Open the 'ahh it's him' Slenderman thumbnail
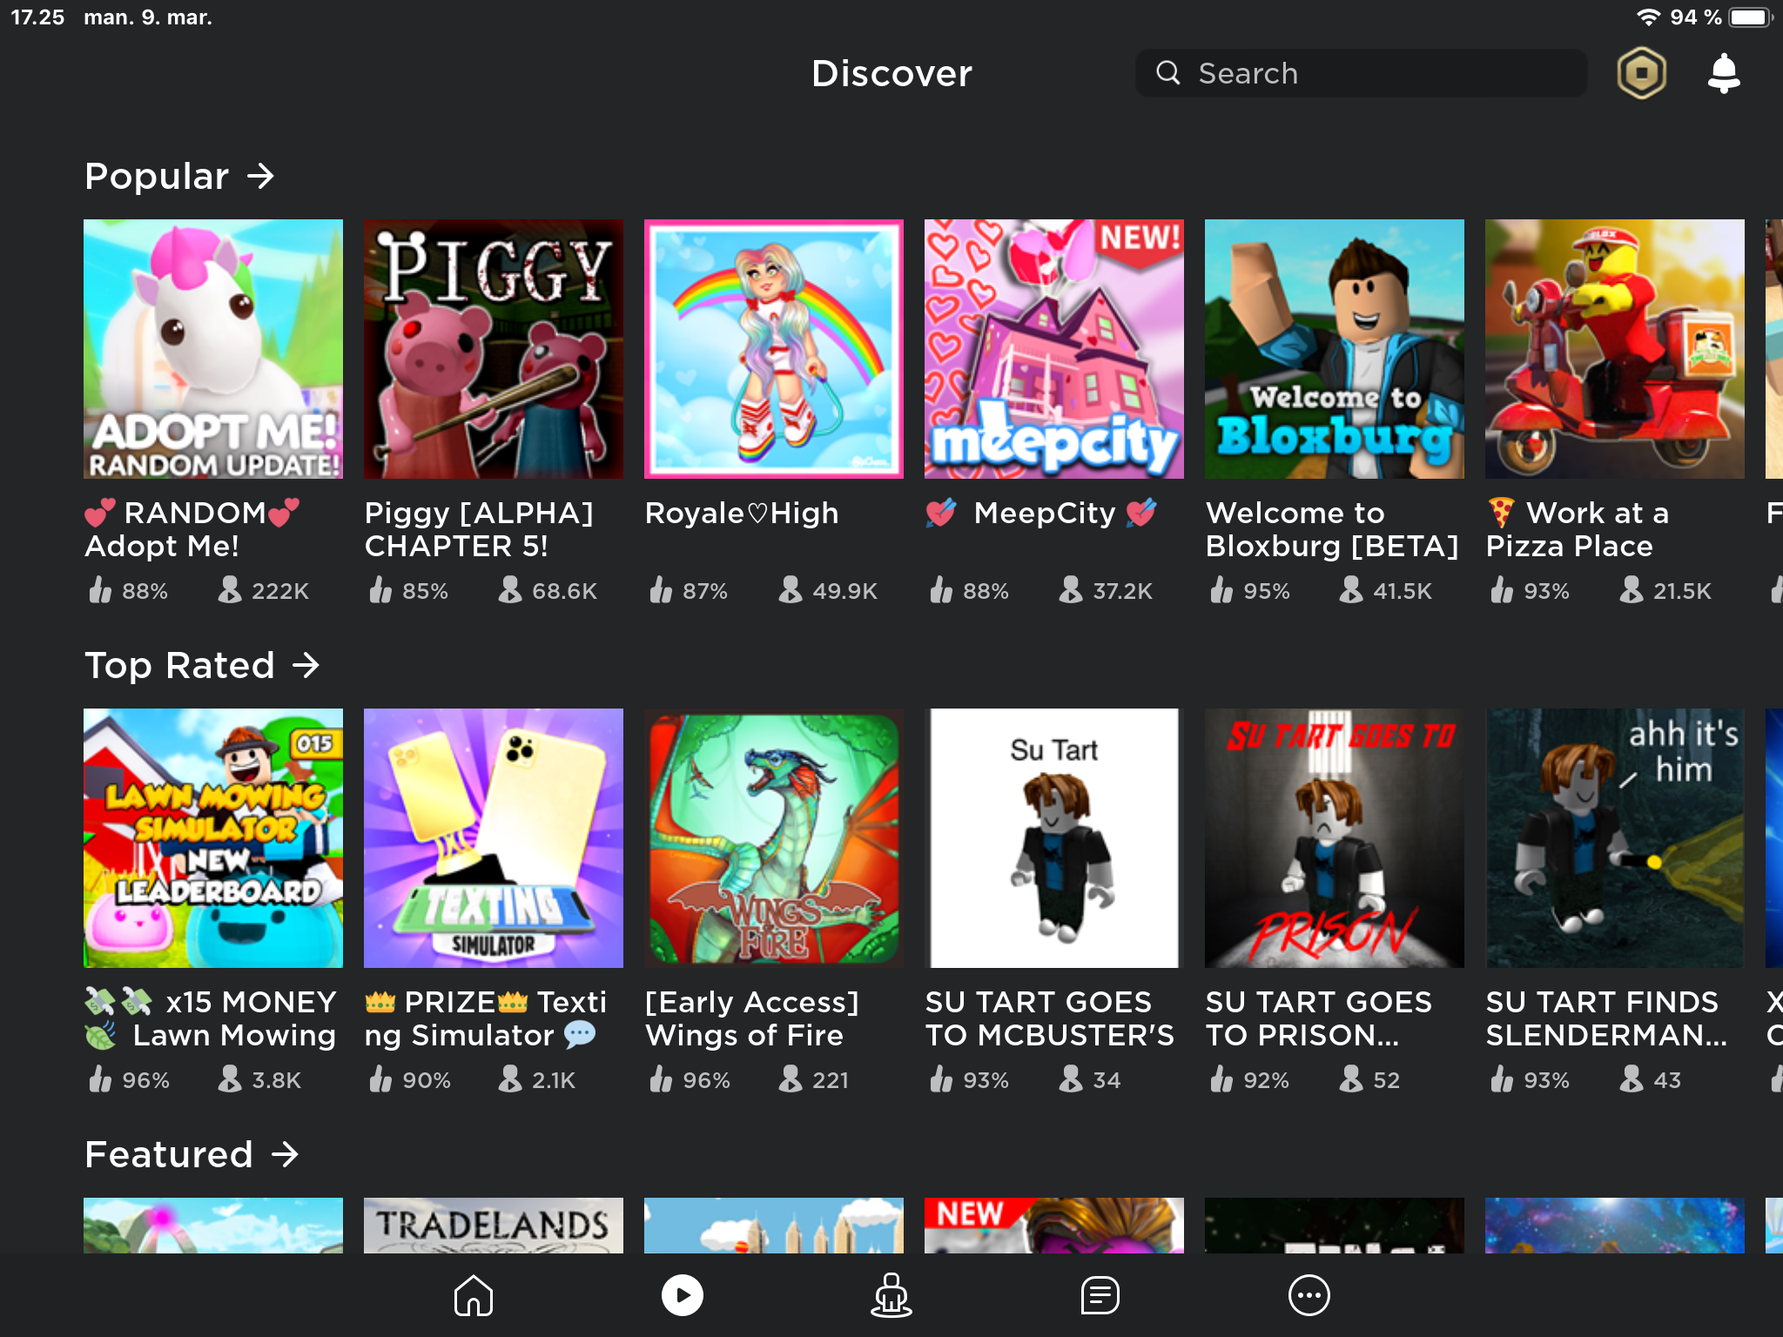1783x1337 pixels. tap(1615, 838)
